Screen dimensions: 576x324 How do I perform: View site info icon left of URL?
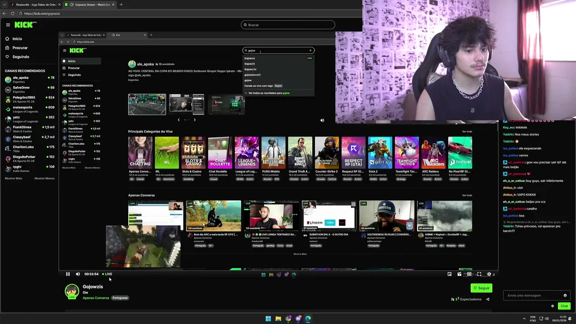(x=21, y=13)
